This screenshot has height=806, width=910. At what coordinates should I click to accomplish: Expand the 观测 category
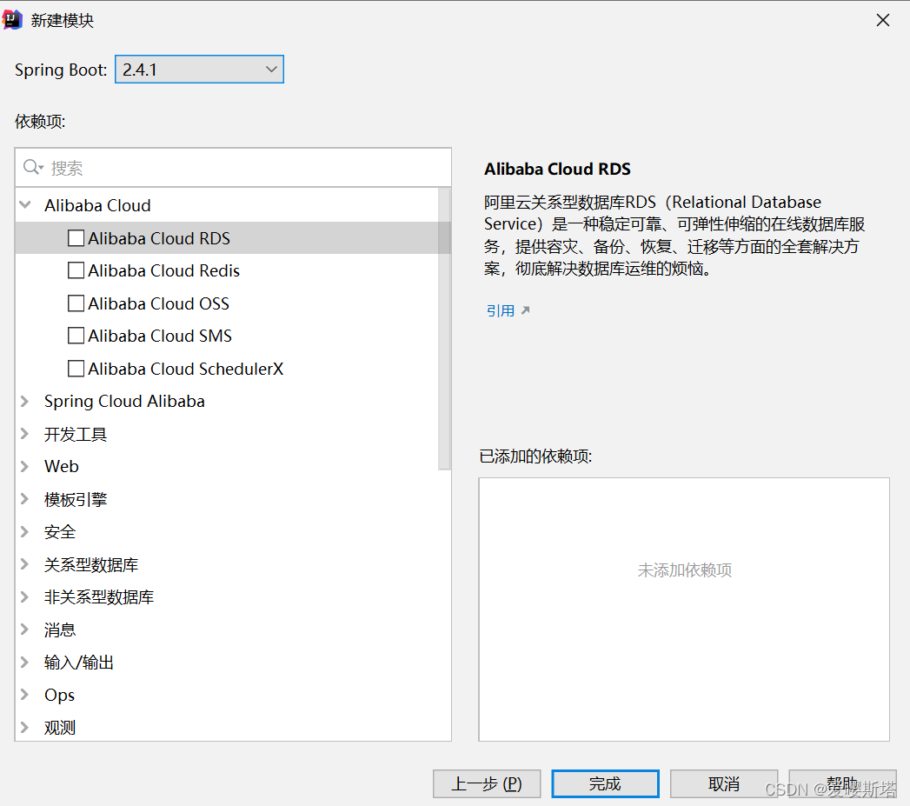coord(25,727)
